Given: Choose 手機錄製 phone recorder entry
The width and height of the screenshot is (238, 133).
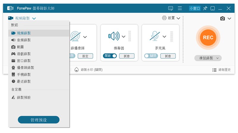Looking at the screenshot, I should pyautogui.click(x=39, y=75).
